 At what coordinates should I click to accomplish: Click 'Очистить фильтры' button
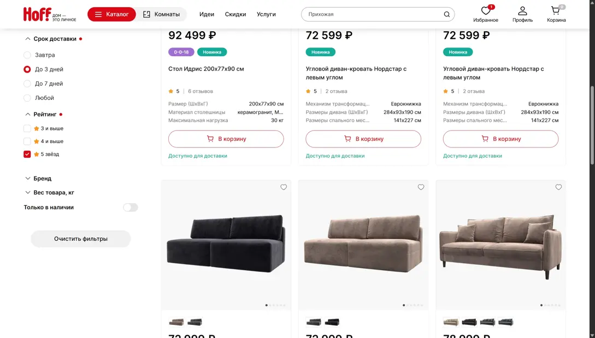[x=81, y=239]
